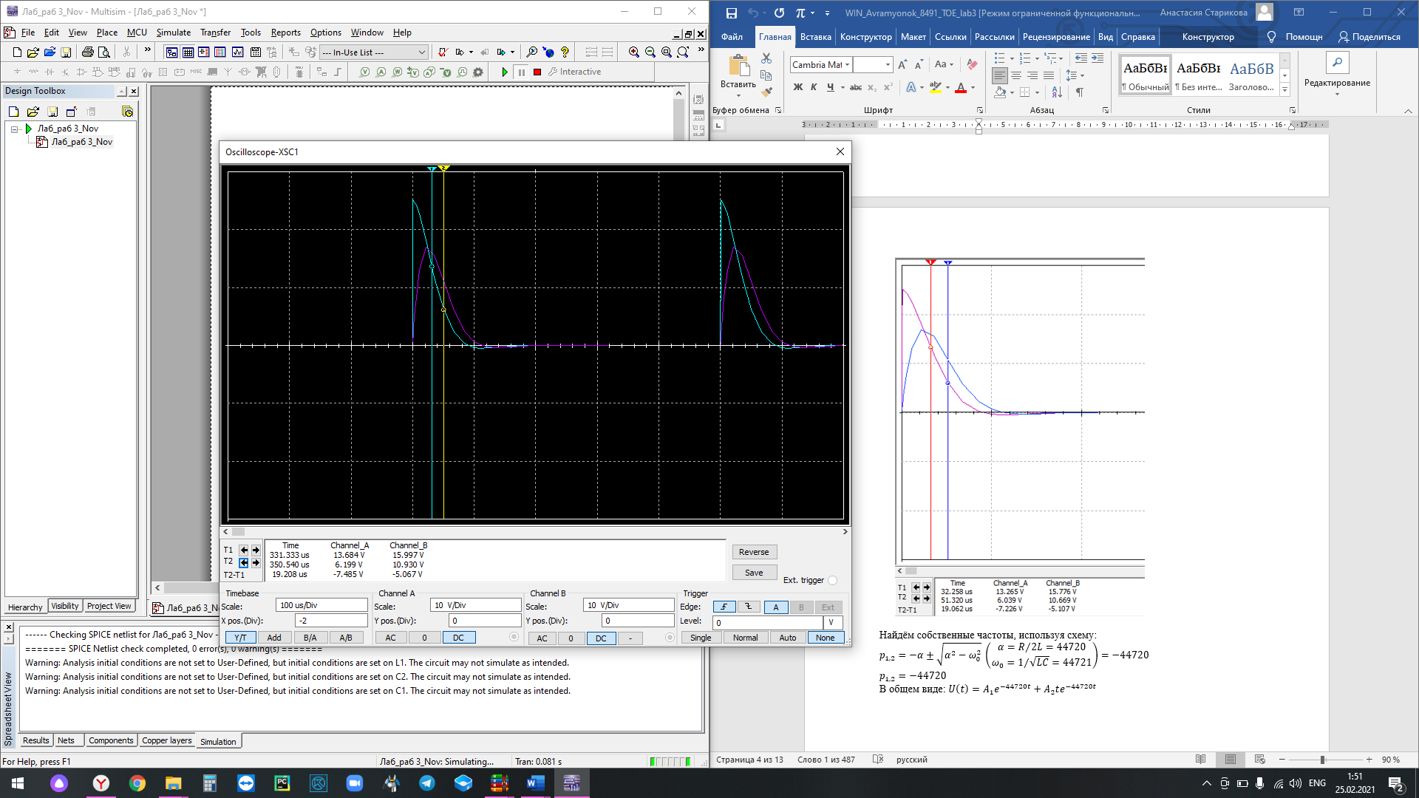1419x798 pixels.
Task: Open the font color dropdown arrow
Action: coord(973,87)
